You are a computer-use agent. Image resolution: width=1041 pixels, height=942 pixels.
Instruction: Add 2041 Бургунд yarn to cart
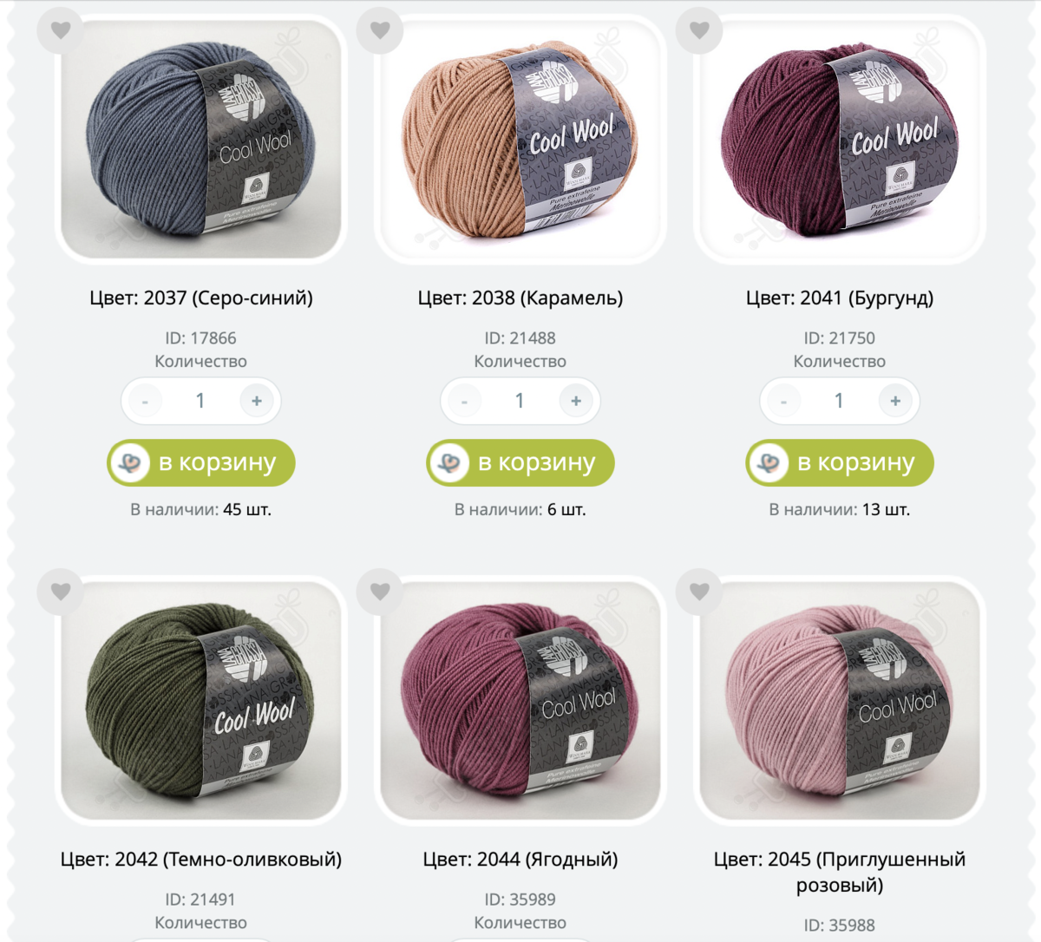click(840, 463)
